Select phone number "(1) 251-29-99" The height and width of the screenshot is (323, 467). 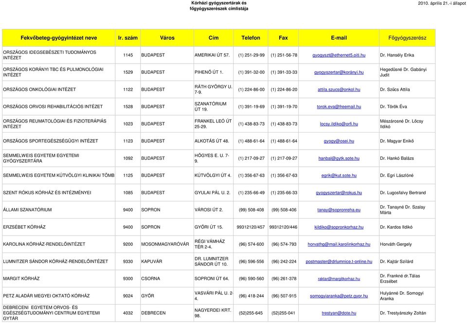[x=251, y=55]
